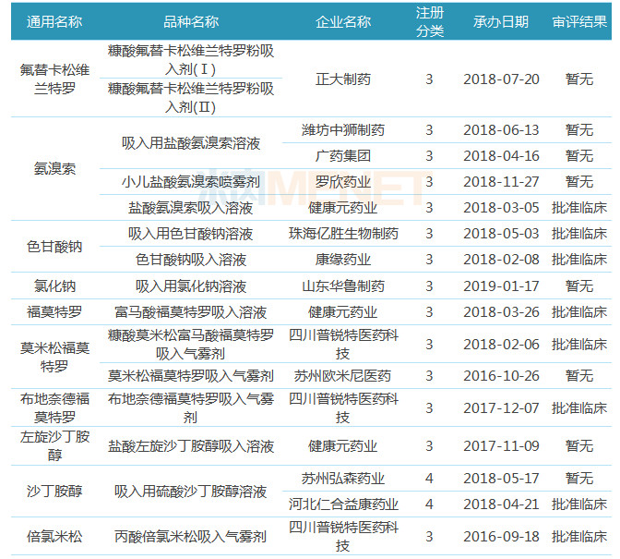620x559 pixels.
Task: Select the 色甘酸钠 generic name cell
Action: (x=54, y=247)
